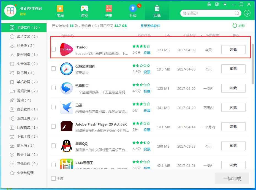Select 全部软件 (36) category

click(24, 28)
